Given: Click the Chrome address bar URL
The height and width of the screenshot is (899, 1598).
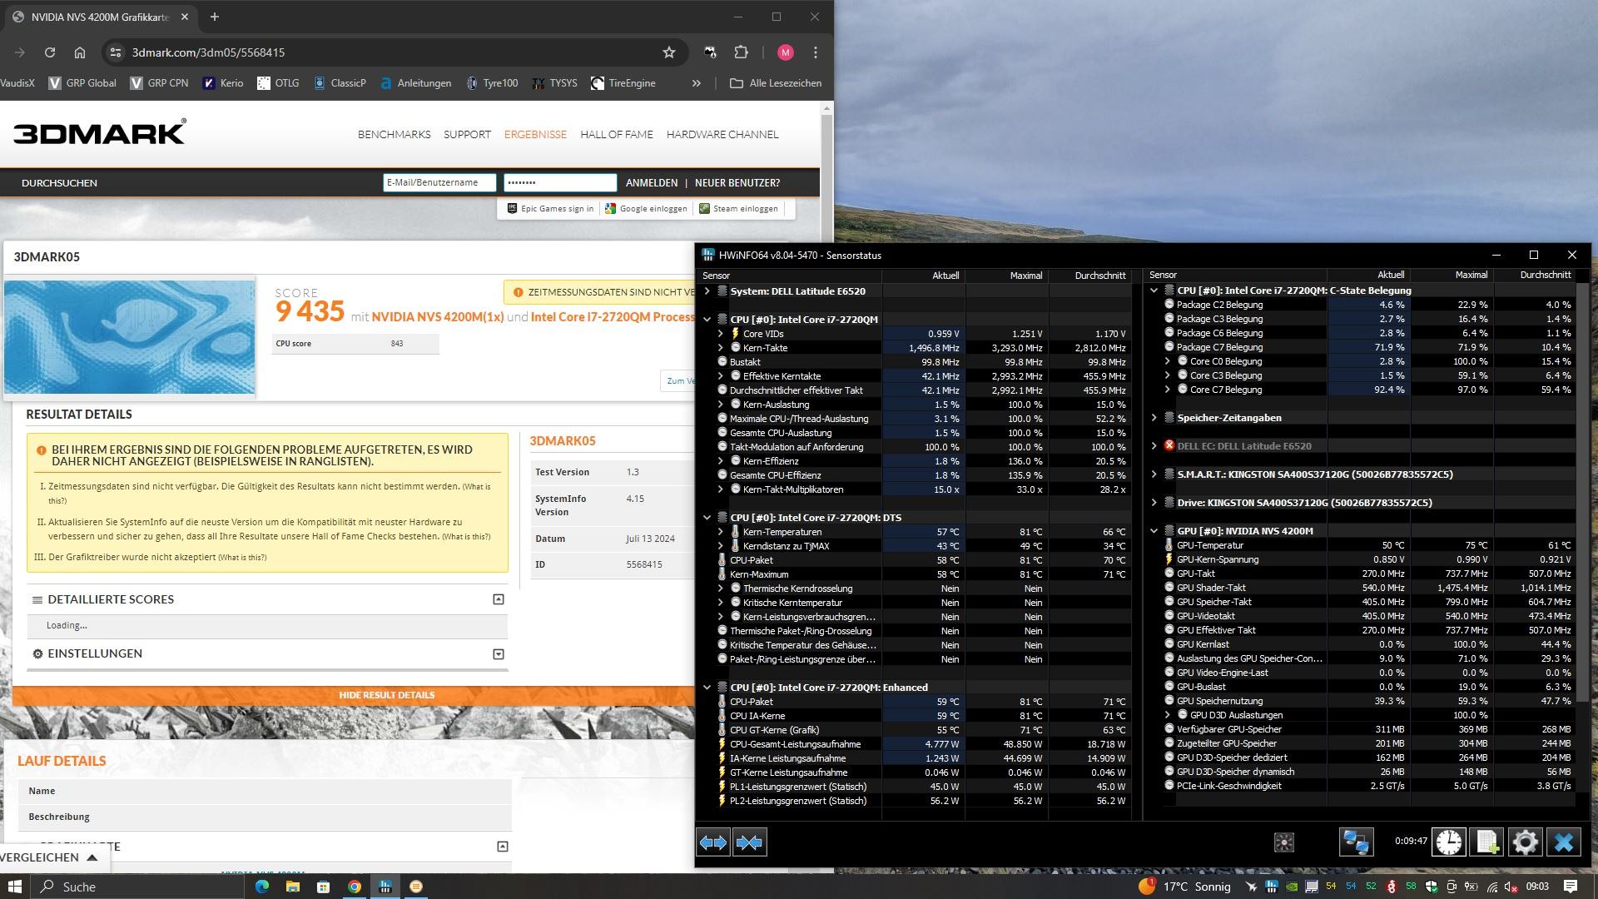Looking at the screenshot, I should 208,52.
